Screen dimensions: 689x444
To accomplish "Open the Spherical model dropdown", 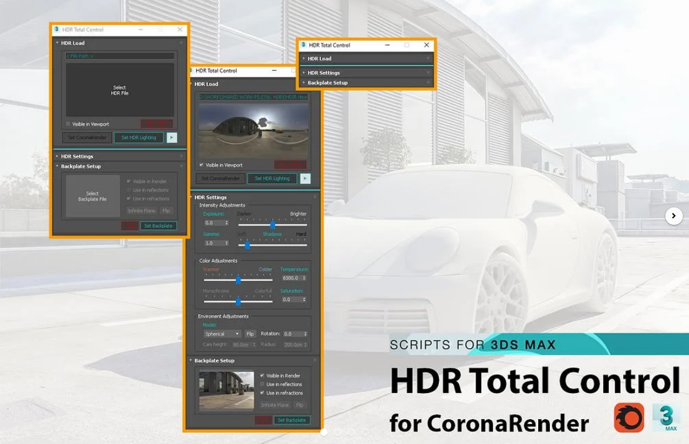I will point(222,334).
